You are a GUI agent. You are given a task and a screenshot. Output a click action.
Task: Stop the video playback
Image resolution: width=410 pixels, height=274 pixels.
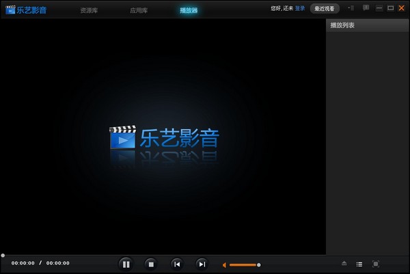point(151,264)
